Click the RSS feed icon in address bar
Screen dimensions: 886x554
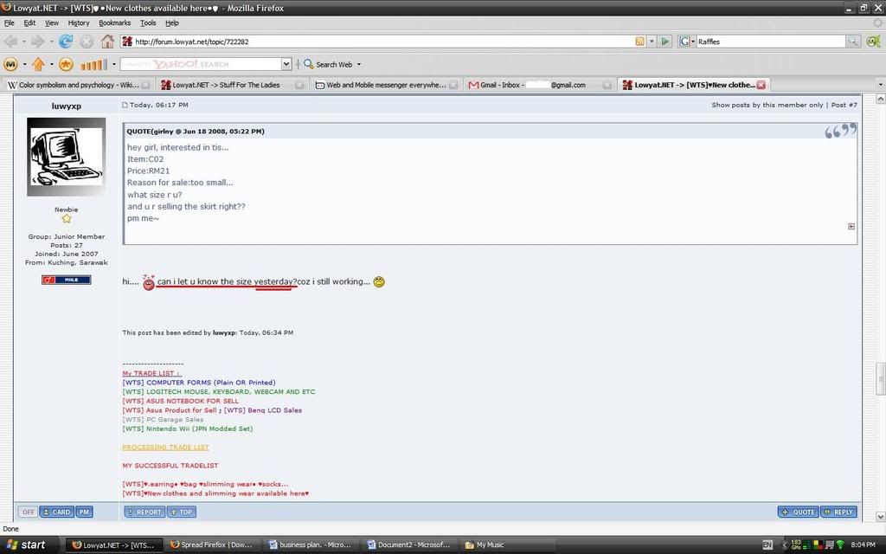(639, 42)
